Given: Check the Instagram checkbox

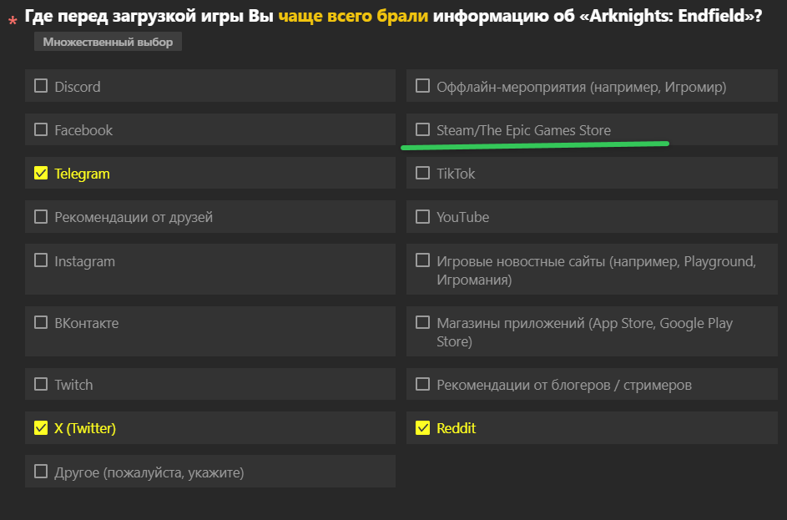Looking at the screenshot, I should pyautogui.click(x=41, y=260).
